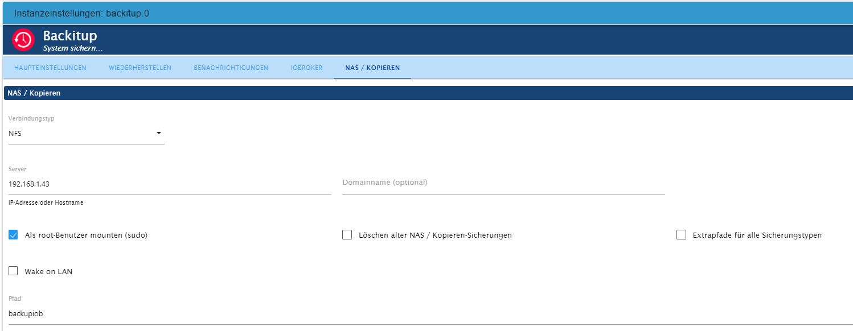This screenshot has height=331, width=853.
Task: Switch to the Wiederherstellen tab
Action: (140, 68)
